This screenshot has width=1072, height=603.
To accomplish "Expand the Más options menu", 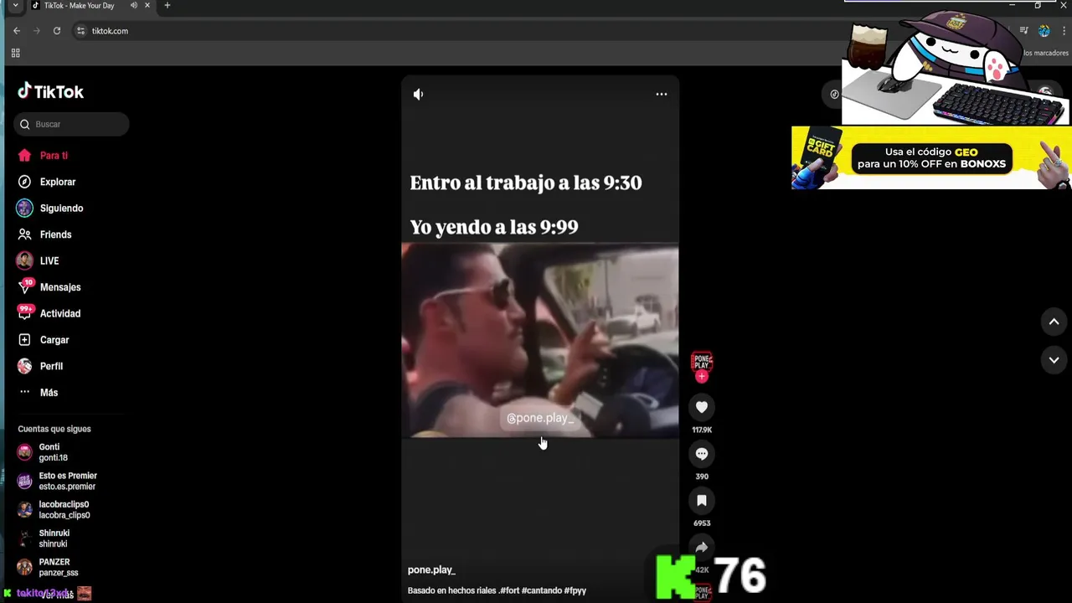I will tap(49, 393).
